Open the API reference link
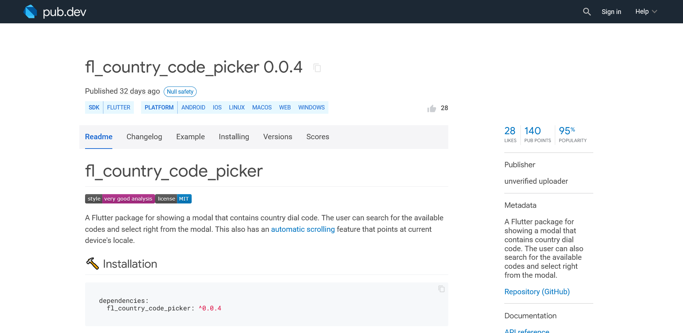 527,330
